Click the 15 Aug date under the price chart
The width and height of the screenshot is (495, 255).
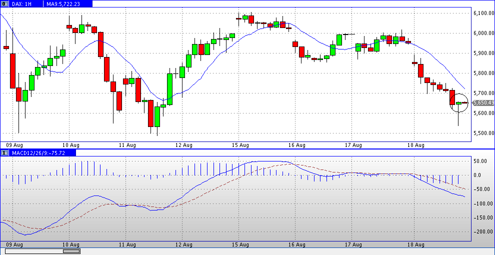pos(240,145)
